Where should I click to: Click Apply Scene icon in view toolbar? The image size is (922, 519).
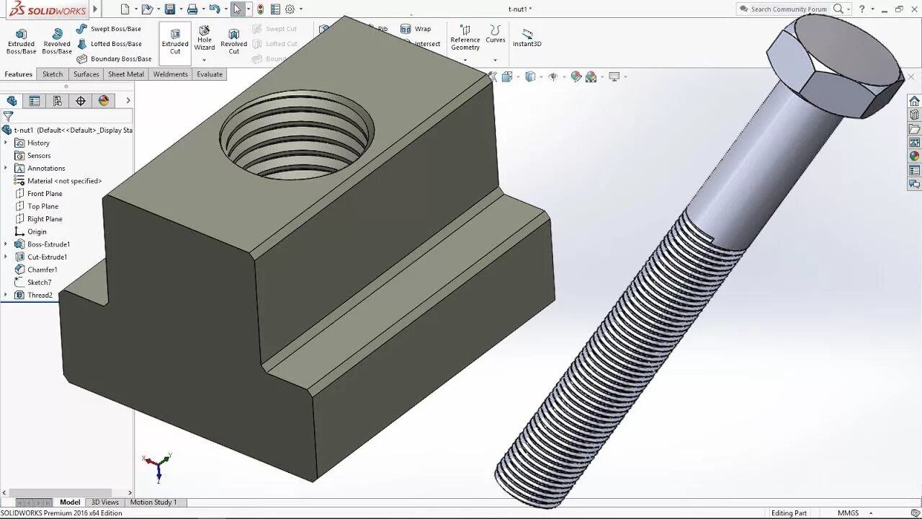click(591, 76)
